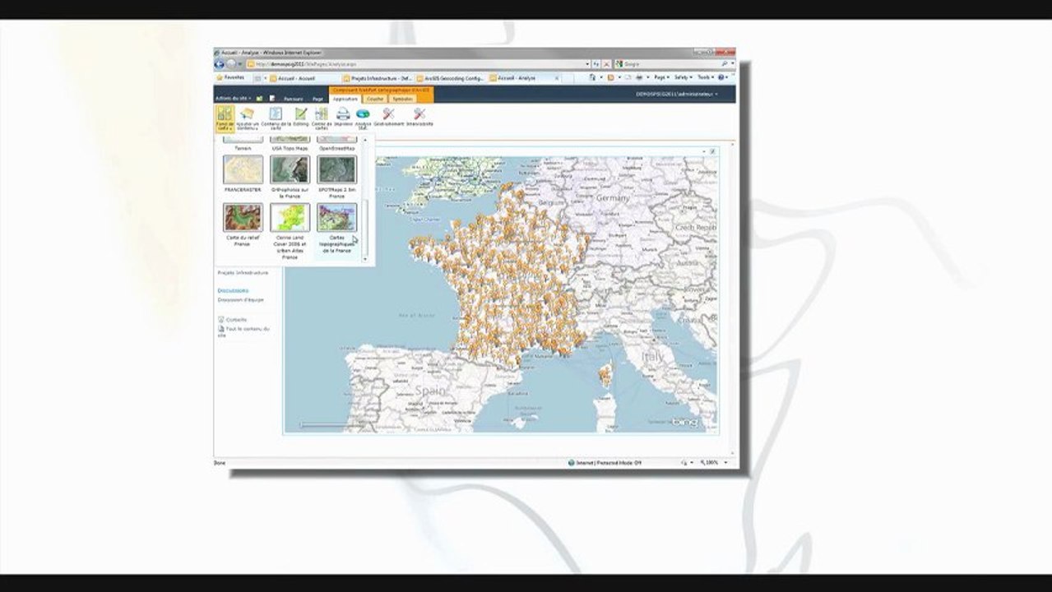This screenshot has width=1052, height=592.
Task: Click the Corsica marker cluster on map
Action: [x=605, y=375]
